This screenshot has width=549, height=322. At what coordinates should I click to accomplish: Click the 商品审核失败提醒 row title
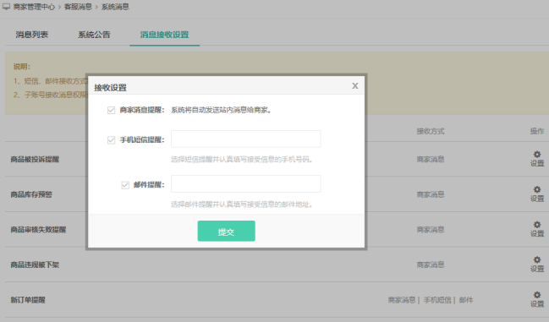tap(38, 230)
